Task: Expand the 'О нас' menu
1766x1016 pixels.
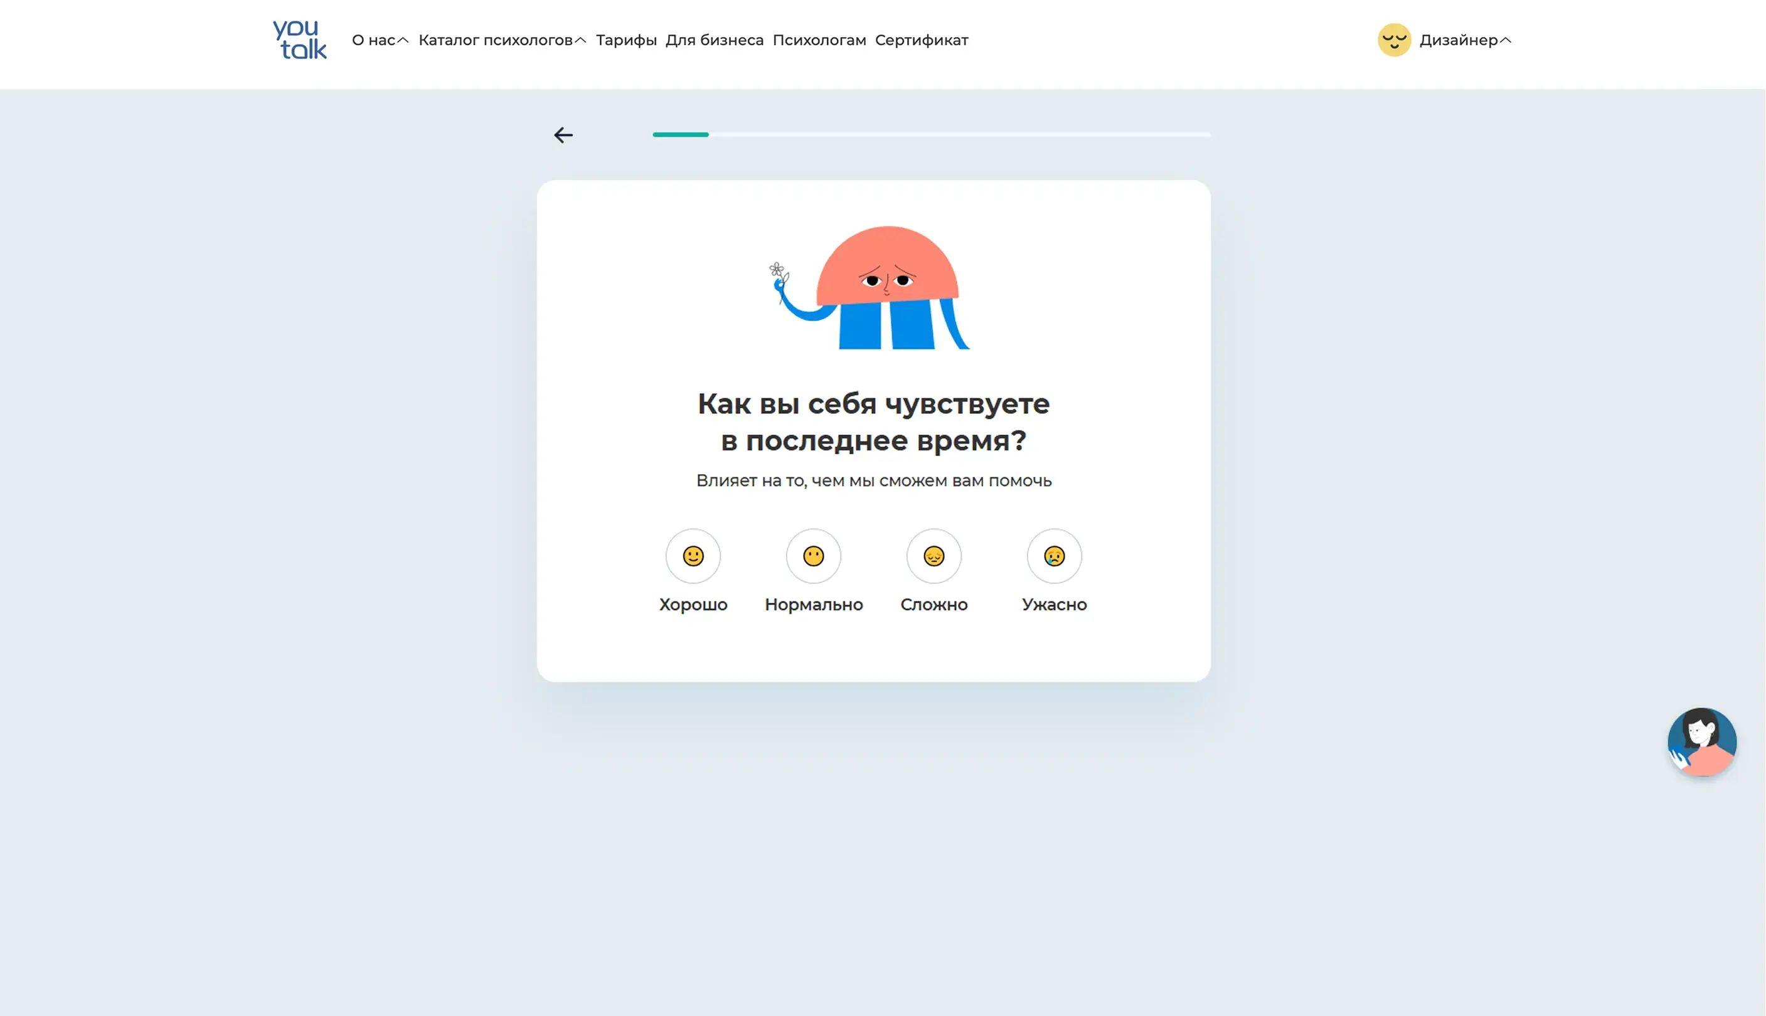Action: 380,41
